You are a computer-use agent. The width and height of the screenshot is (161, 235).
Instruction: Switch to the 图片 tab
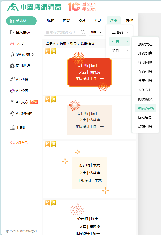82,20
